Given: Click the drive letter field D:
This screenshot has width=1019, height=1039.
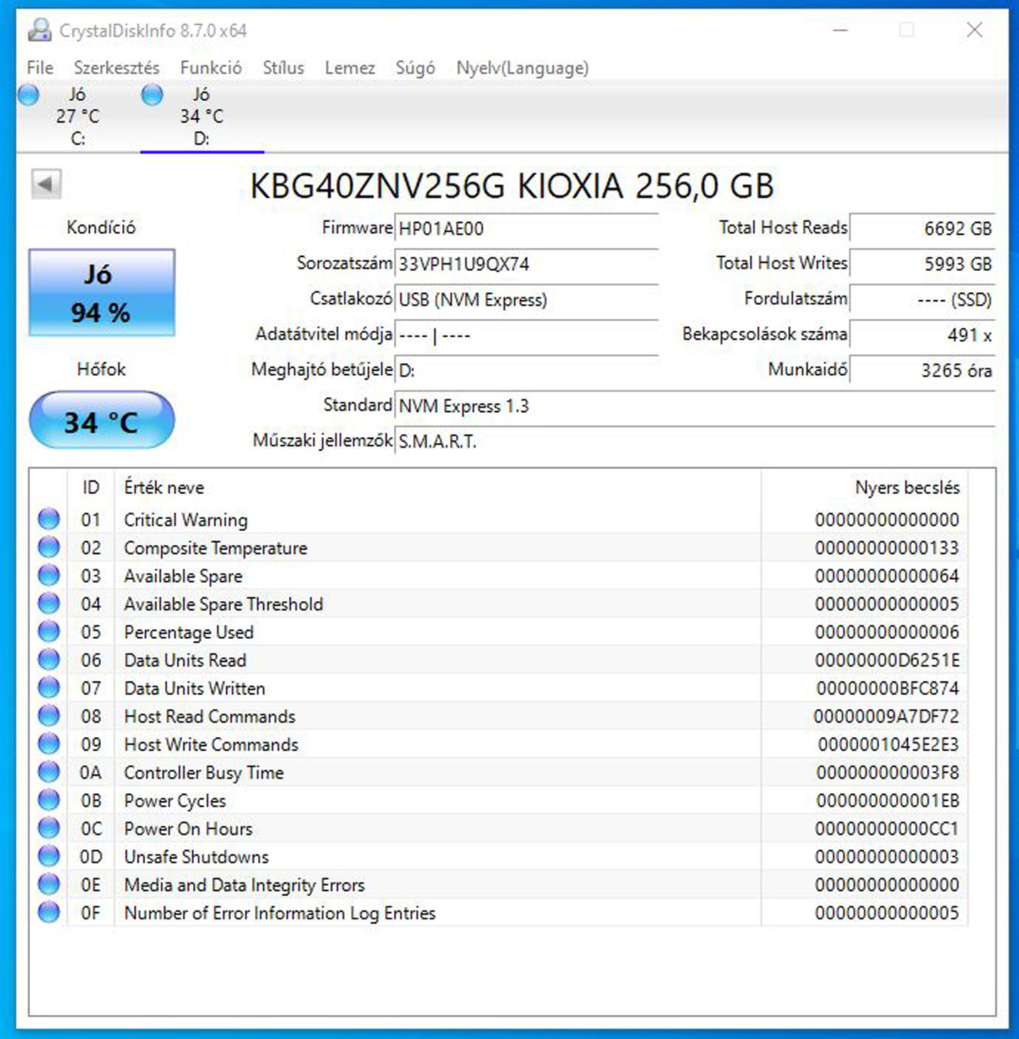Looking at the screenshot, I should click(x=526, y=370).
